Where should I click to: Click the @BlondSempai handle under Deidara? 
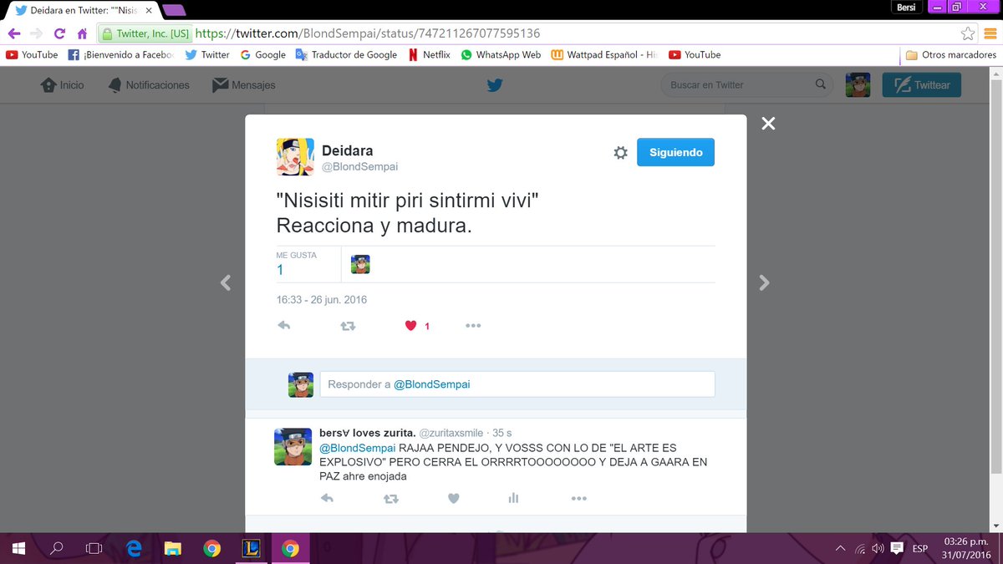[x=360, y=166]
